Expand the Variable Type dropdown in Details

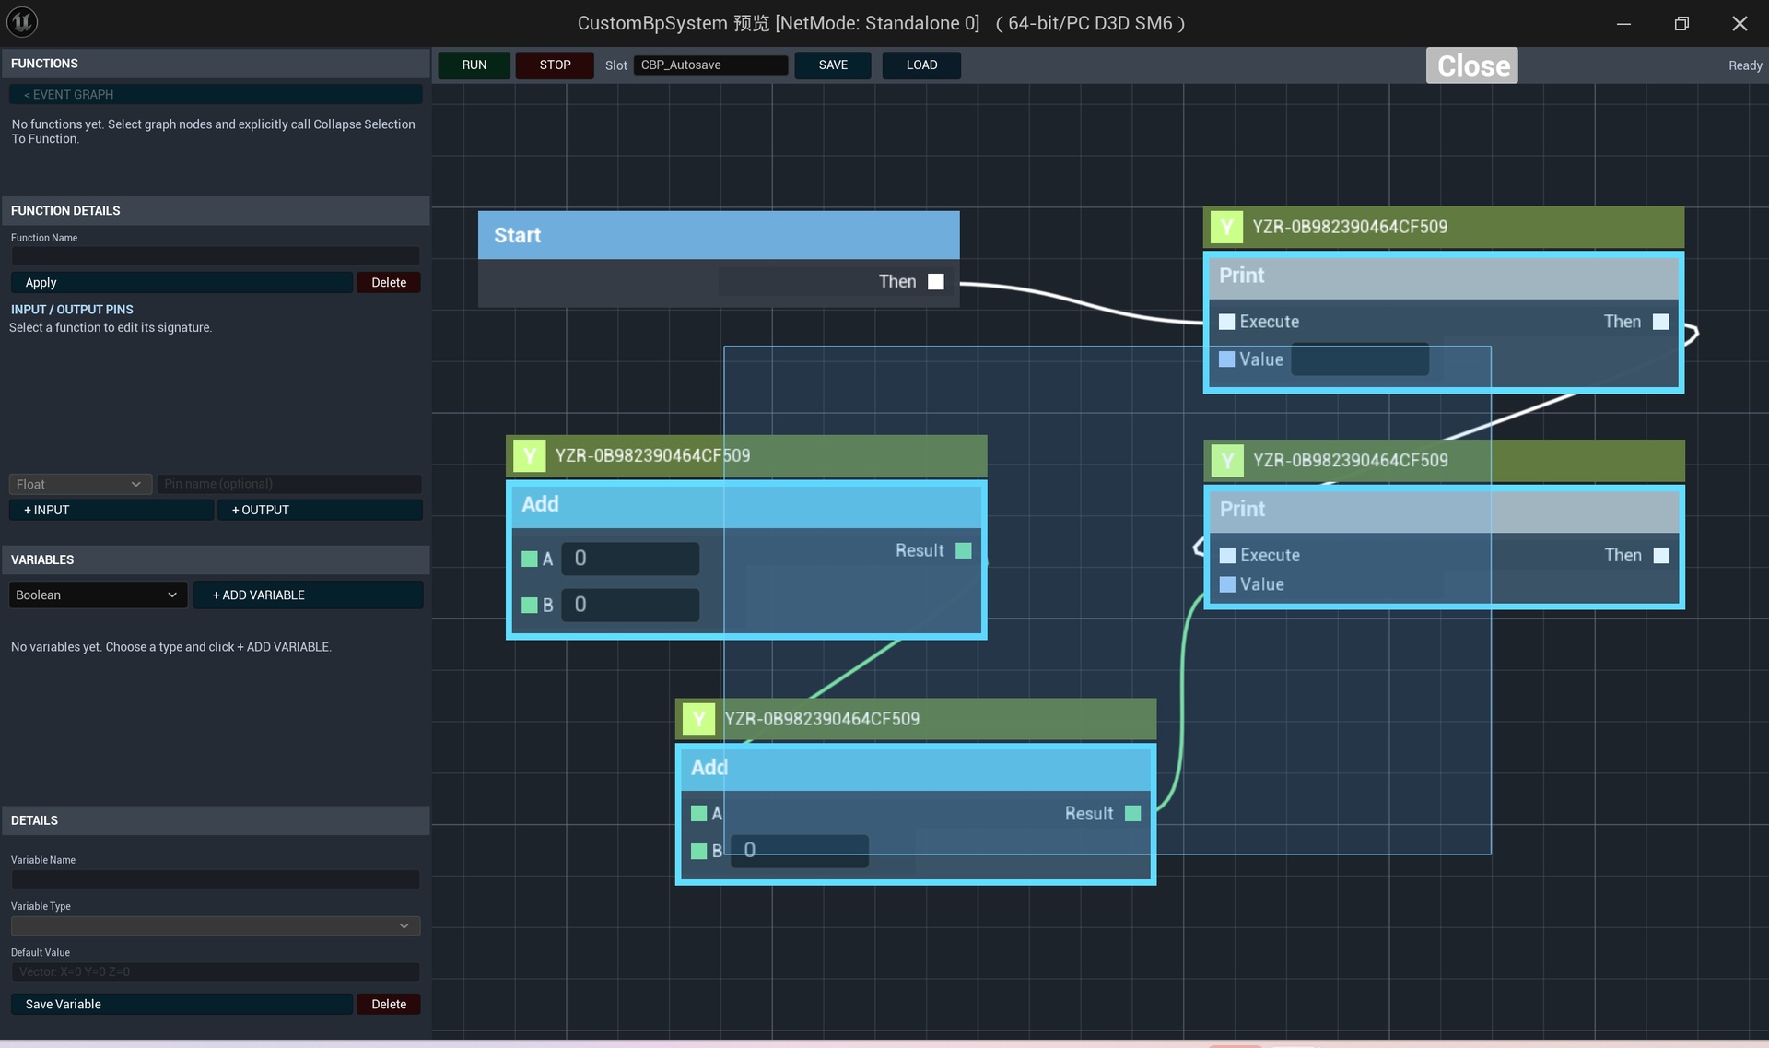[x=216, y=925]
